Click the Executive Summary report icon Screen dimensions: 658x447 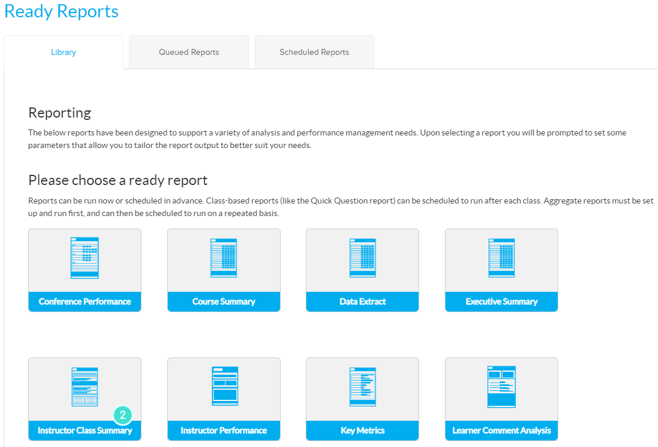click(x=502, y=258)
